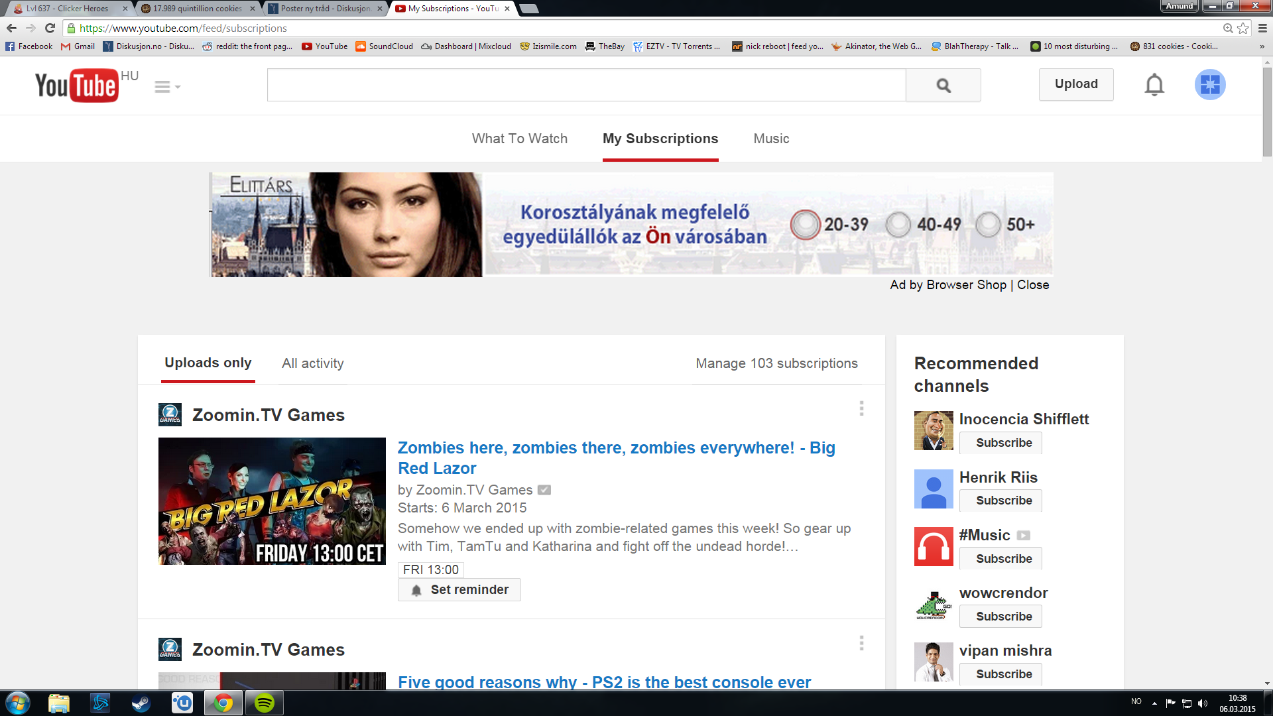Open the Big Red Lazor video thumbnail
This screenshot has height=716, width=1273.
pyautogui.click(x=272, y=501)
